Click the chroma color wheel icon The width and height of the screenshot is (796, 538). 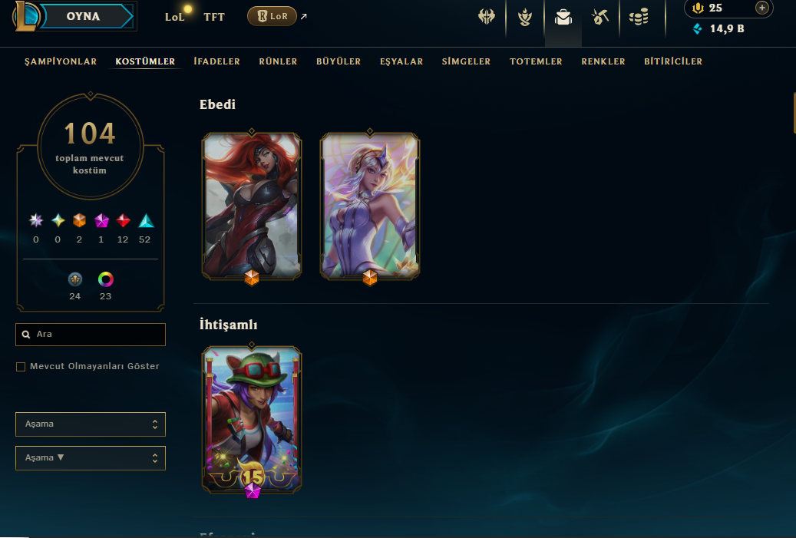[x=106, y=279]
